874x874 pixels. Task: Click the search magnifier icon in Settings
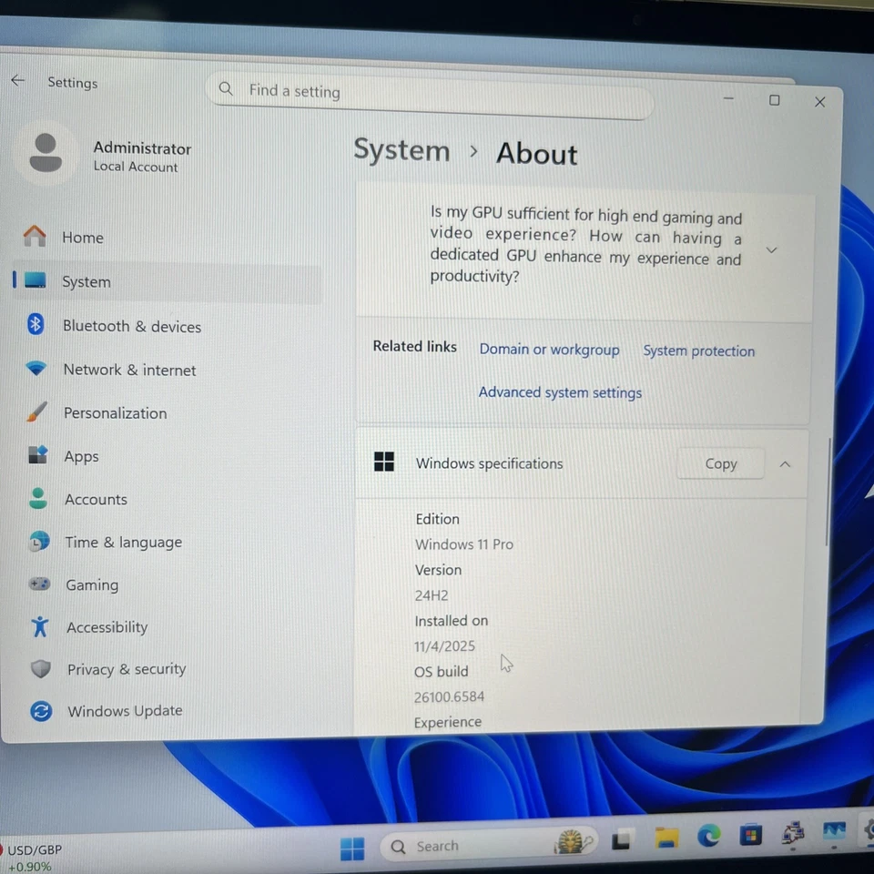coord(226,88)
